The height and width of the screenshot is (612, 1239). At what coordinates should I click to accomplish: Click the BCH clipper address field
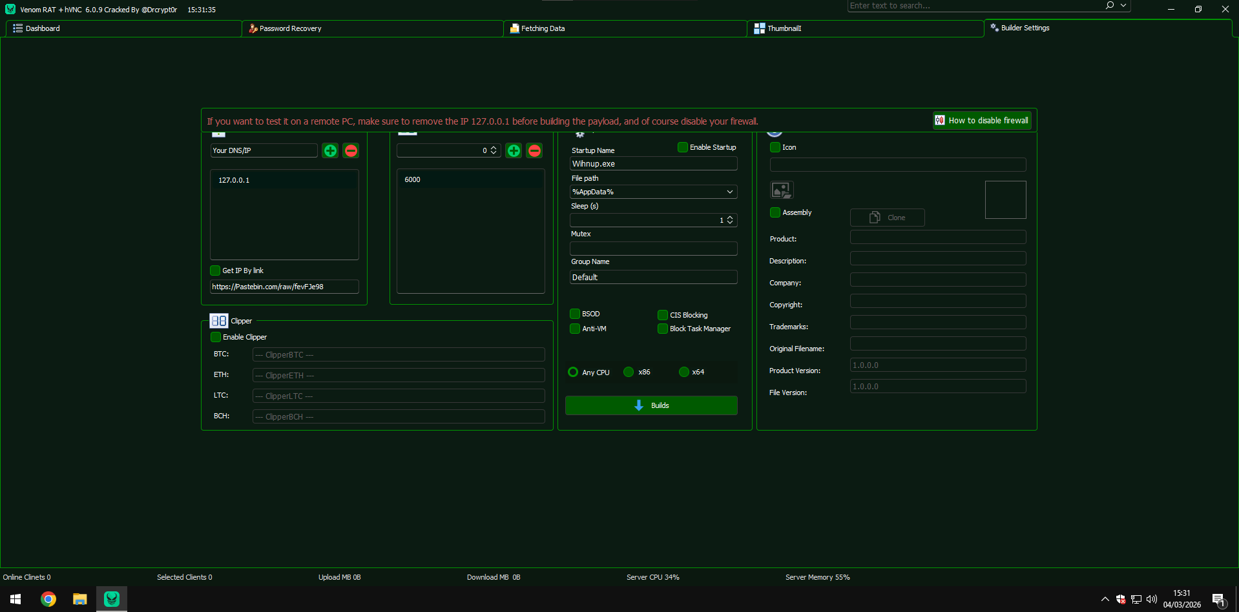point(399,416)
